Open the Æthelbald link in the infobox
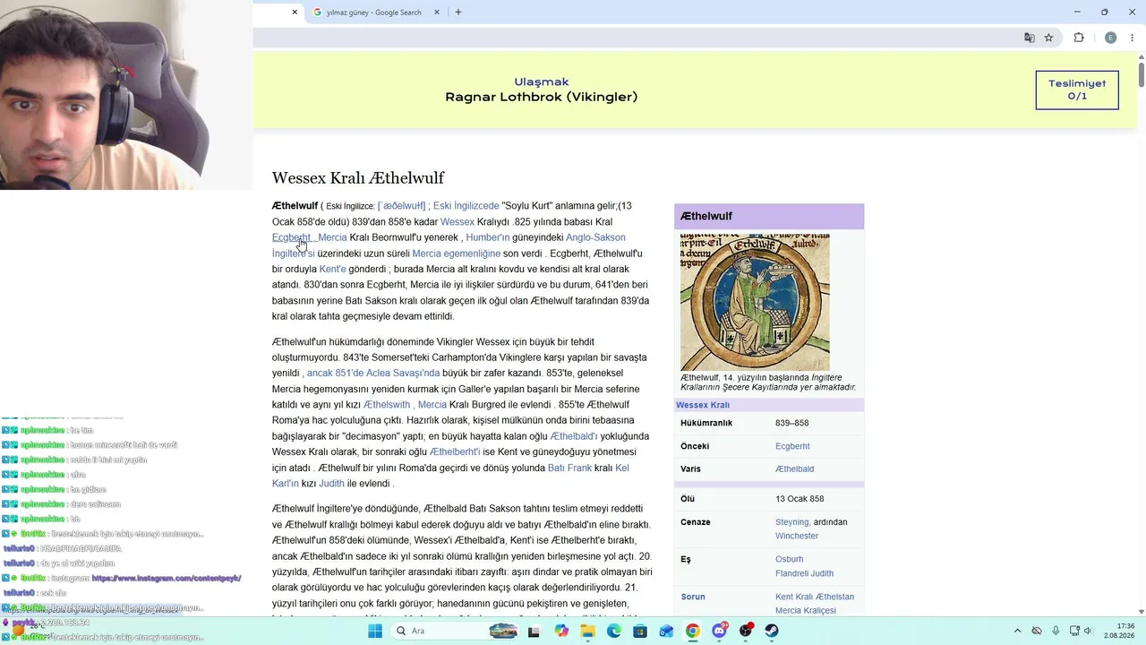This screenshot has width=1146, height=645. point(794,469)
